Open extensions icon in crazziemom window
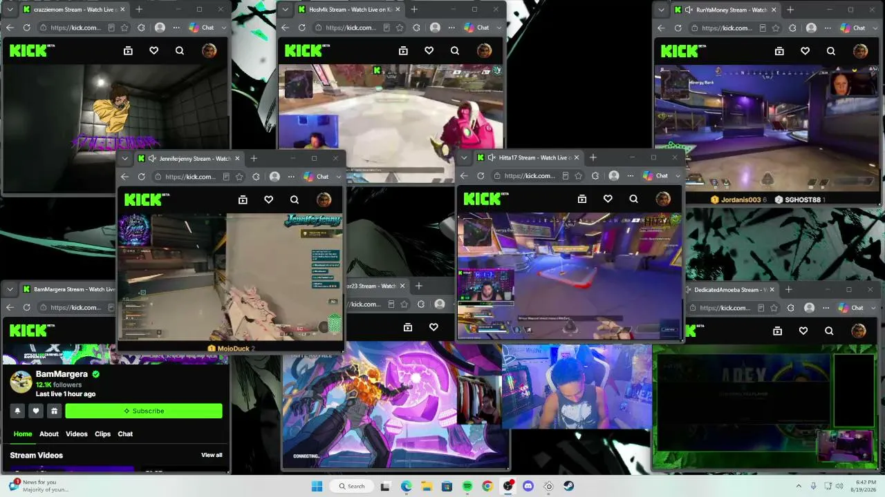The image size is (885, 497). [141, 28]
